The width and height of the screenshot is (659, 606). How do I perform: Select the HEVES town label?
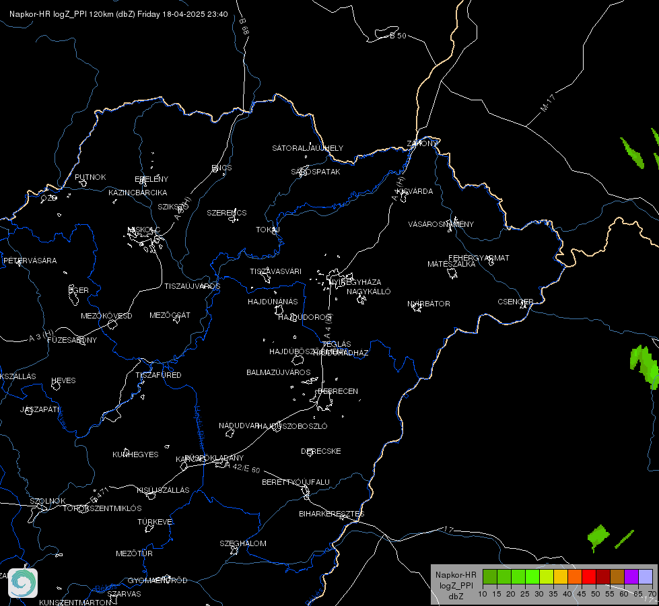pos(63,380)
